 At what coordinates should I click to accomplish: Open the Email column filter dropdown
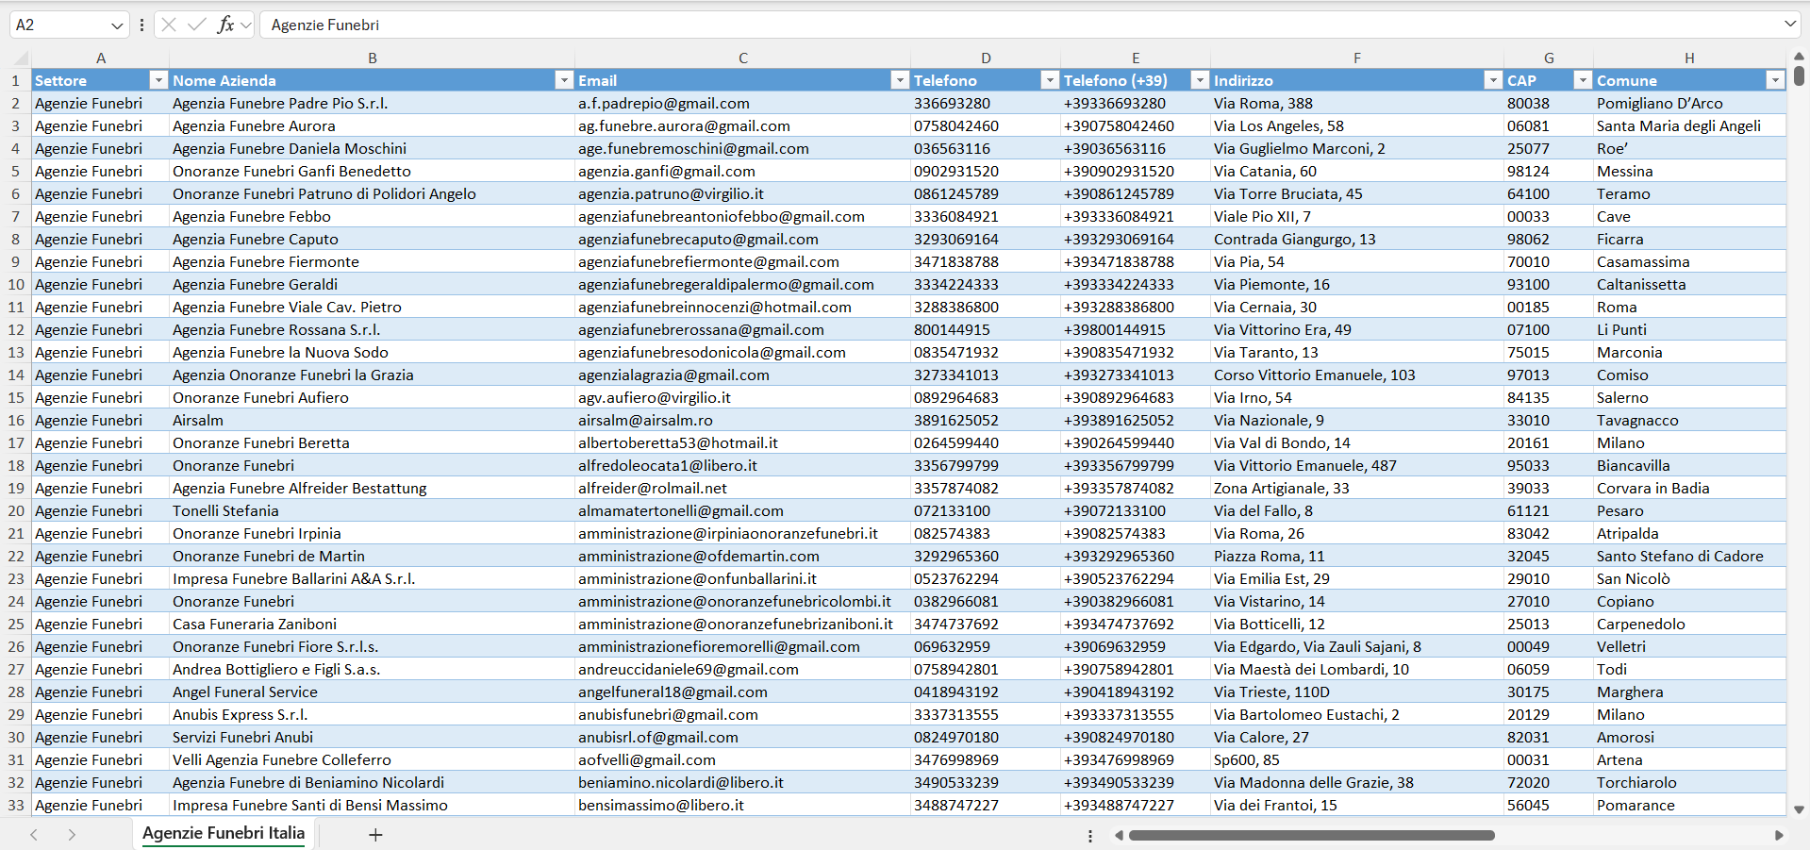click(899, 80)
